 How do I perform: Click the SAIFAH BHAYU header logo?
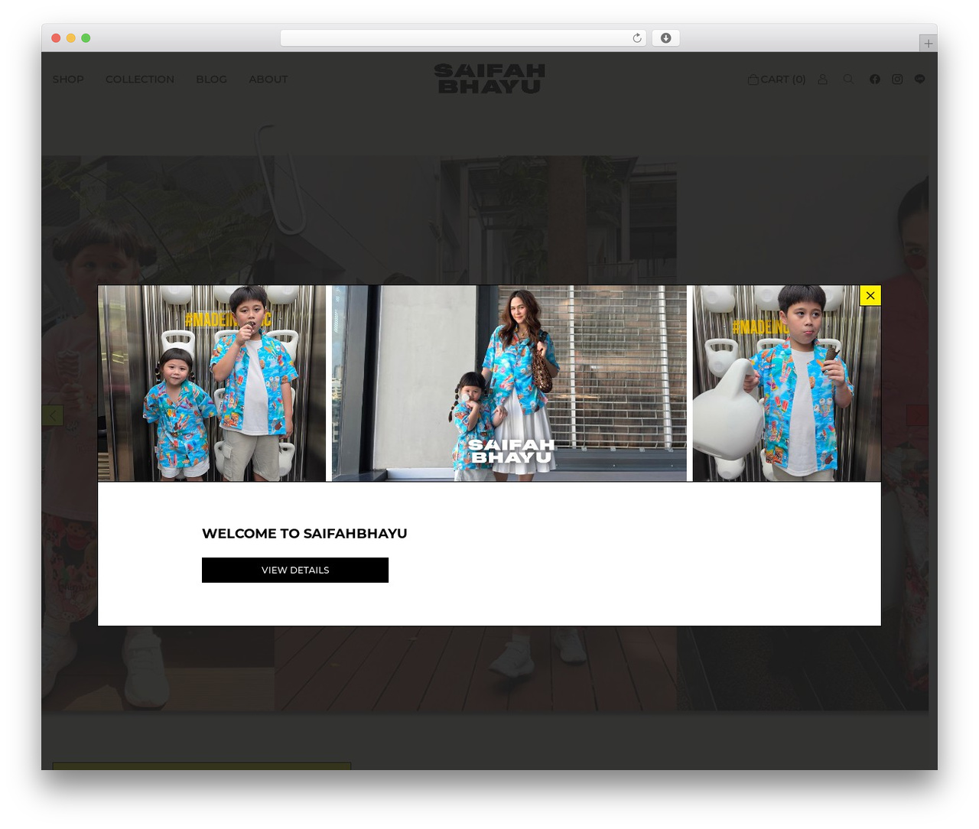[489, 79]
